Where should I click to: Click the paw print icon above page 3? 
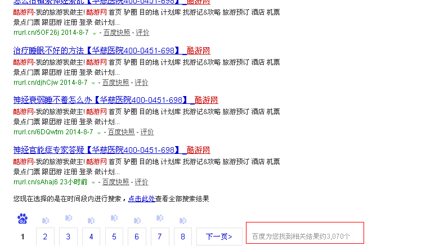coord(69,218)
